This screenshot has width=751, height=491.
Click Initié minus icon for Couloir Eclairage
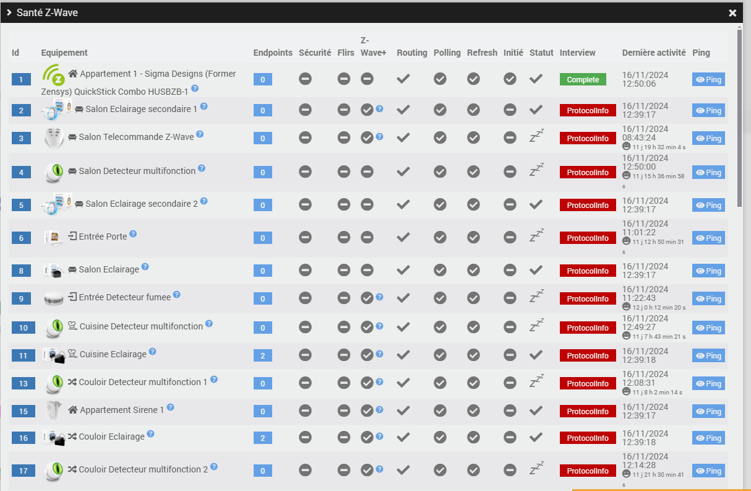(510, 437)
